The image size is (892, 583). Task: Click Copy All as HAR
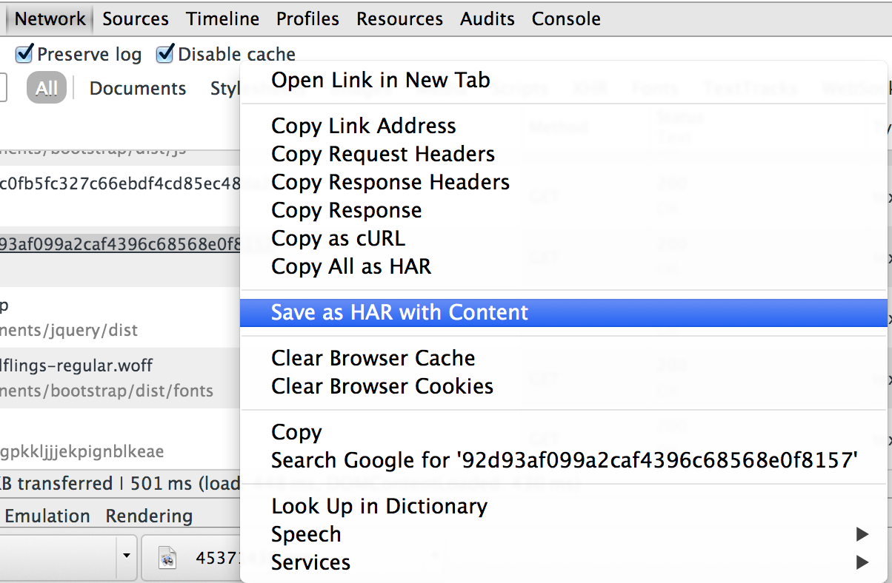coord(350,266)
